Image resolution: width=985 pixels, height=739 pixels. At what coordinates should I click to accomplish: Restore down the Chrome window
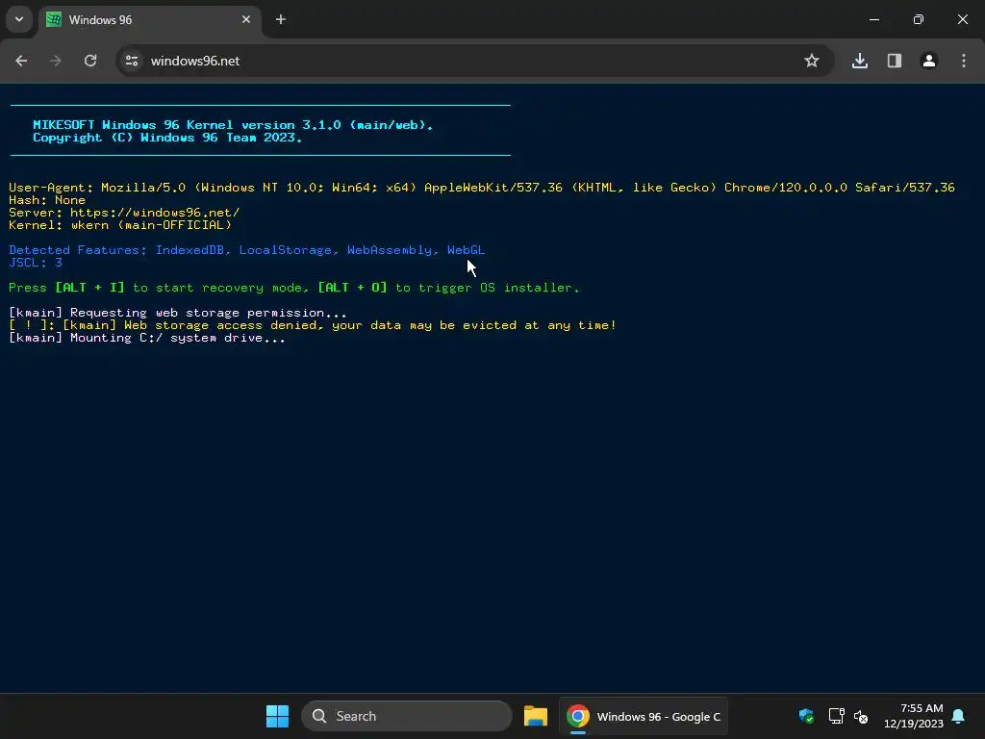pyautogui.click(x=919, y=19)
